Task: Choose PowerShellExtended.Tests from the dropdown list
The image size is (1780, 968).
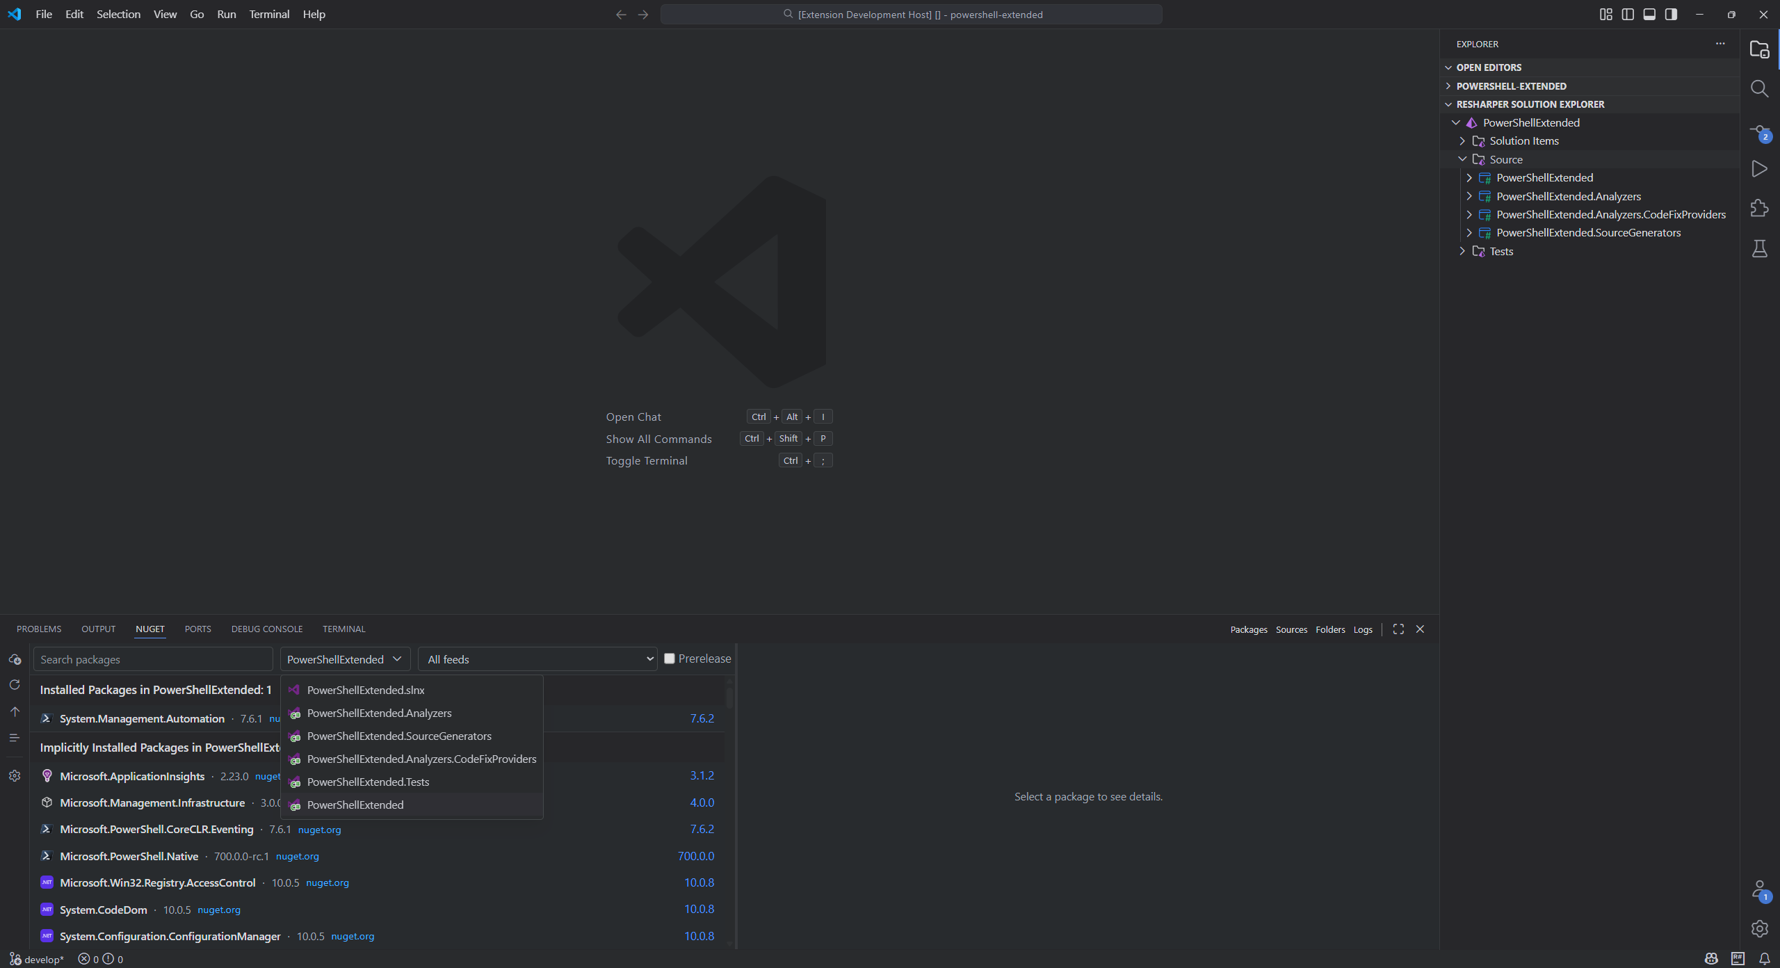Action: [x=412, y=782]
